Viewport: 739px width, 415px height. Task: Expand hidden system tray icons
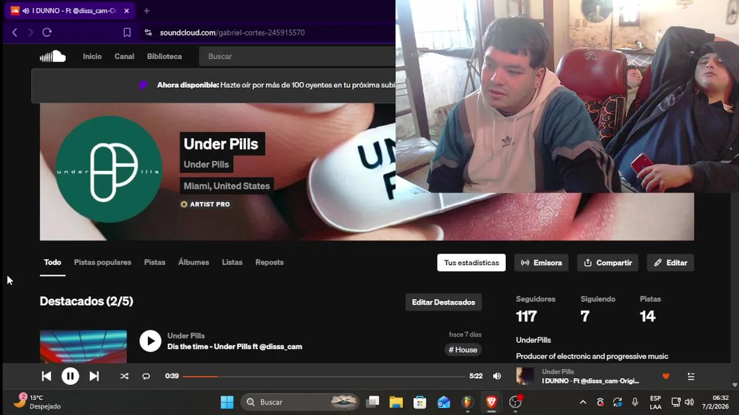(583, 402)
